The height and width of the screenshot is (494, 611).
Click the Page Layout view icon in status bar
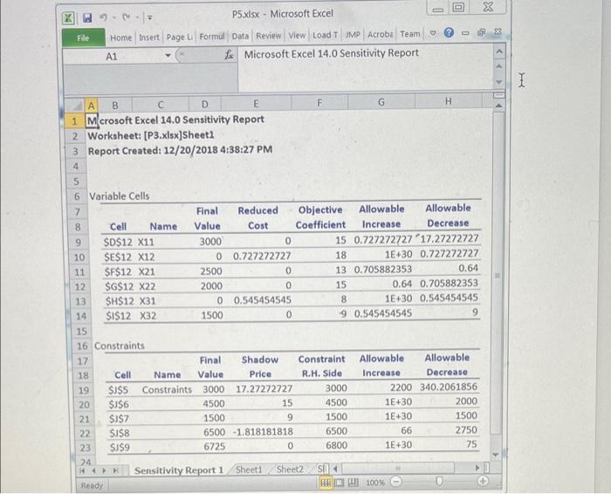point(340,484)
